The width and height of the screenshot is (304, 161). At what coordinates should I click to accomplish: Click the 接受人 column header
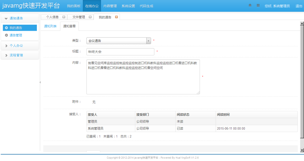tap(111, 115)
